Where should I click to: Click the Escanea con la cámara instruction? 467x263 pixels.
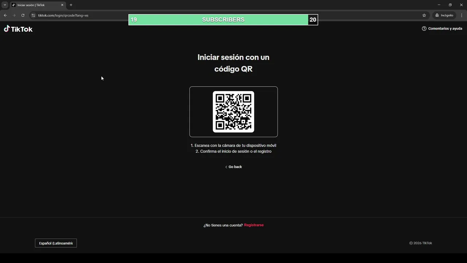pos(233,145)
